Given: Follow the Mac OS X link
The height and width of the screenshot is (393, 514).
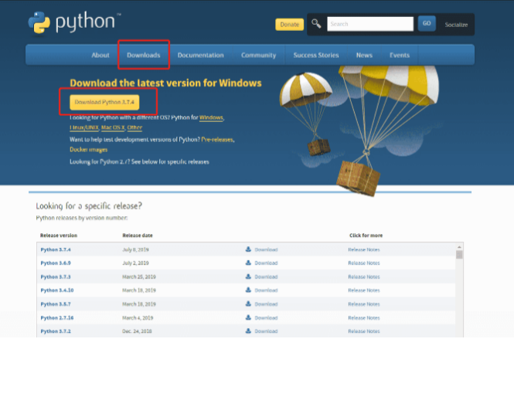Looking at the screenshot, I should (113, 127).
